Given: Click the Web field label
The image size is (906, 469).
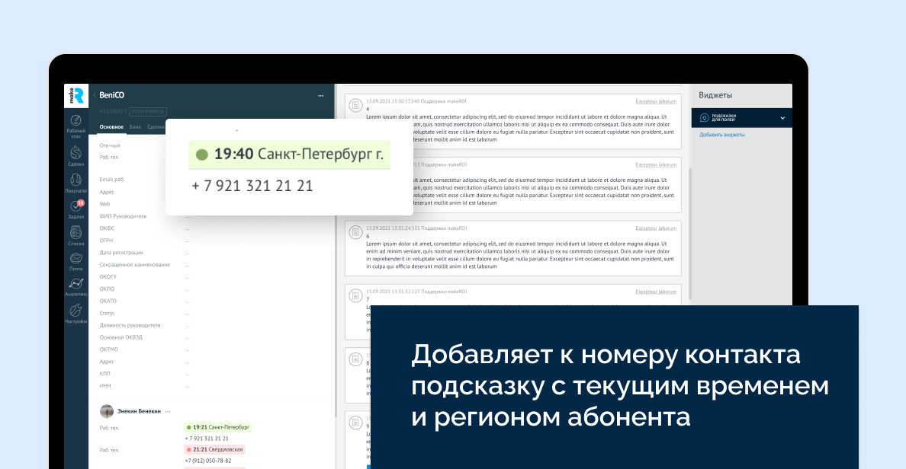Looking at the screenshot, I should pyautogui.click(x=104, y=204).
